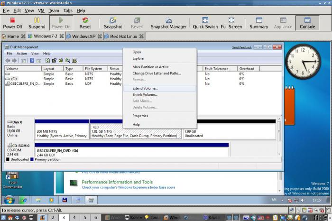
Task: Sort by the Volume column header
Action: click(x=23, y=69)
